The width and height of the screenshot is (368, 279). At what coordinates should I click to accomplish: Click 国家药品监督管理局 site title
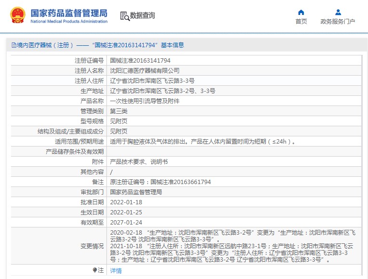click(x=69, y=13)
